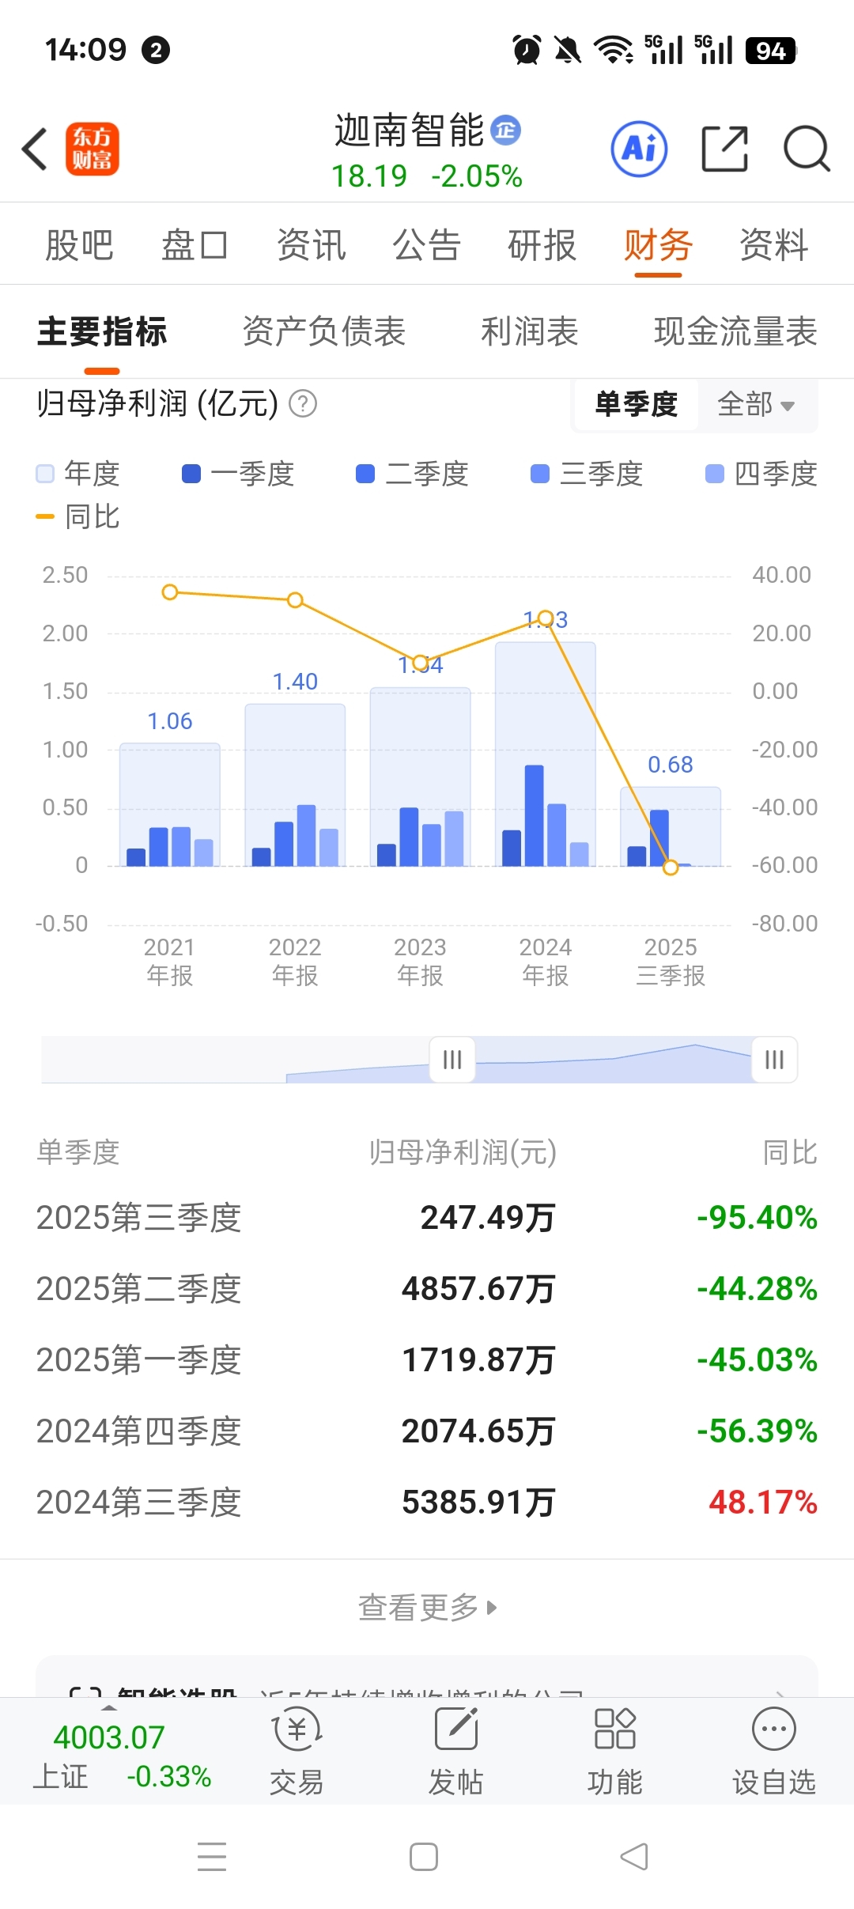Tap the Android back triangle
The width and height of the screenshot is (854, 1909).
tap(634, 1856)
